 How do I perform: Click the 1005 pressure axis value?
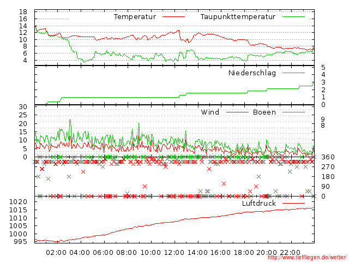tap(18, 225)
